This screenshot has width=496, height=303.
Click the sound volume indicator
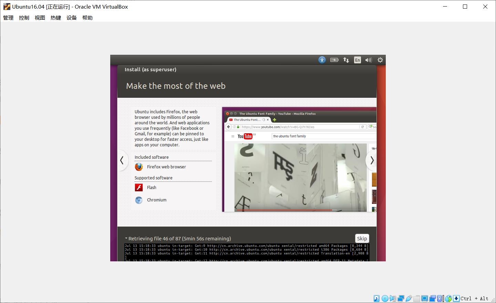click(369, 60)
